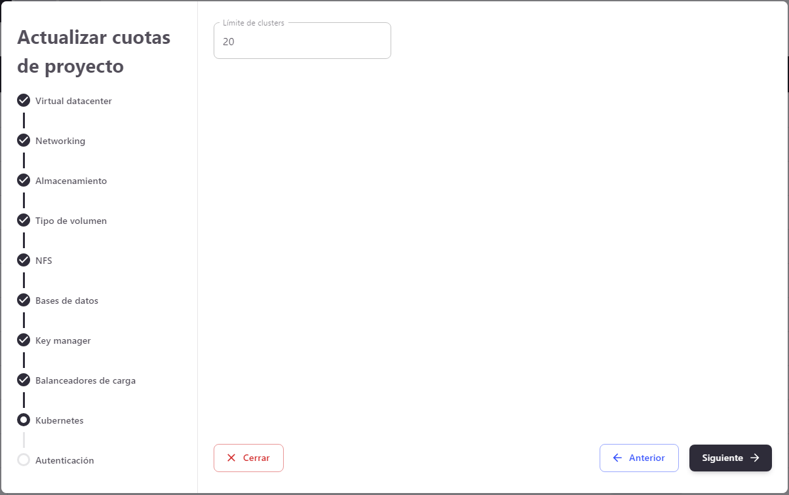Go to the Virtual datacenter step

[73, 101]
